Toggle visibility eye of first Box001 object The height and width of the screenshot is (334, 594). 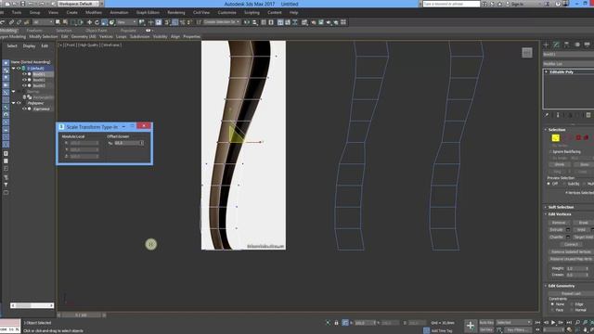point(24,74)
